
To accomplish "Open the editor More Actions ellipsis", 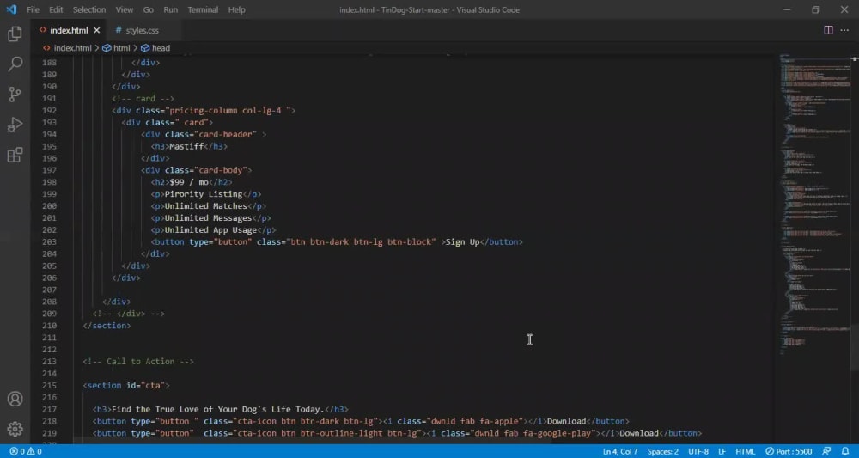I will (844, 30).
